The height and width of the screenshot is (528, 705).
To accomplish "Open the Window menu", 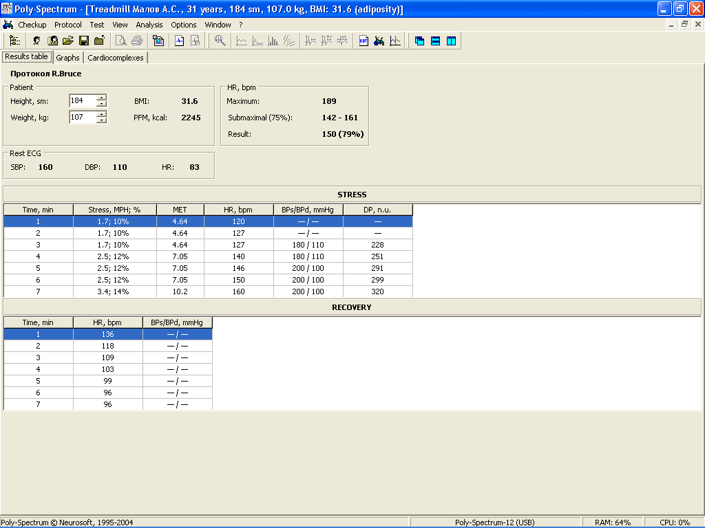I will pyautogui.click(x=218, y=25).
